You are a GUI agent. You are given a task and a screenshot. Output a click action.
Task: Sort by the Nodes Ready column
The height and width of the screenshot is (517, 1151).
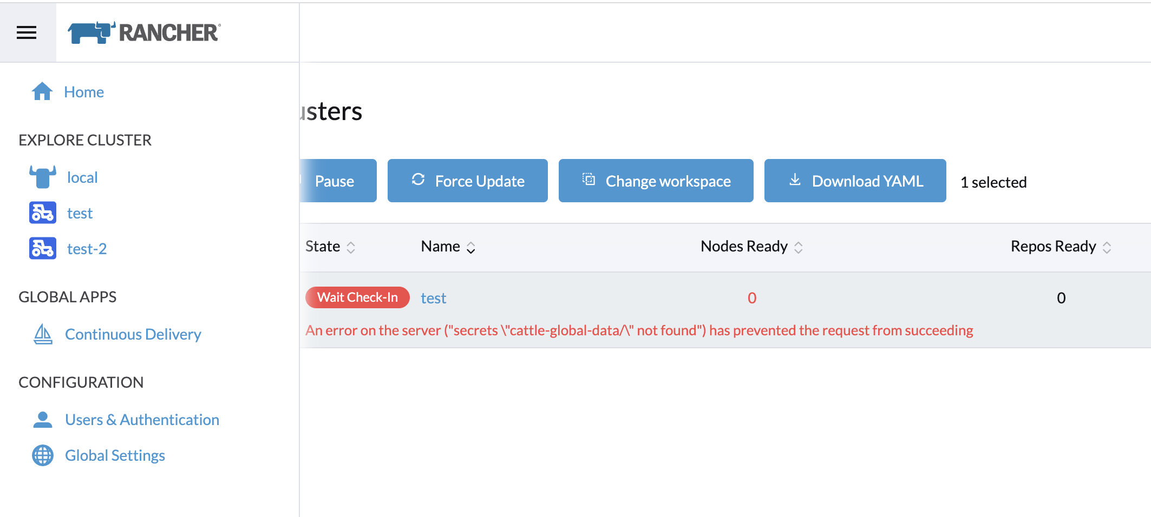(751, 247)
